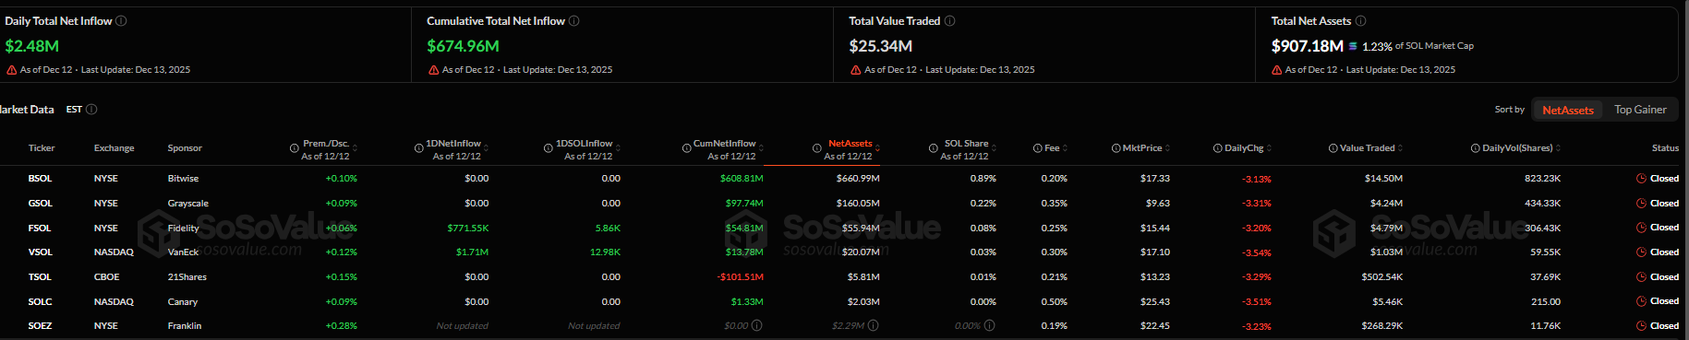Click the Bitwise sponsor name

(x=183, y=179)
